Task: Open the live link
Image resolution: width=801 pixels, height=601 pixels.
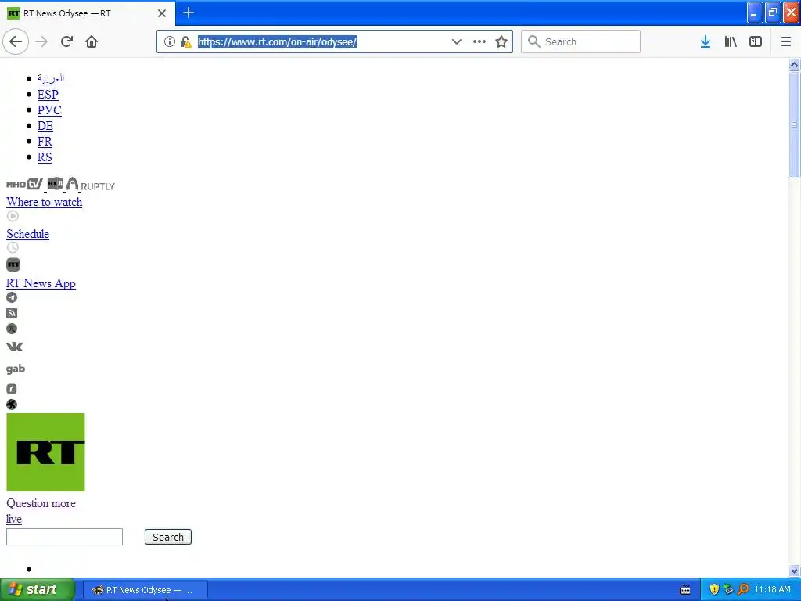Action: 14,520
